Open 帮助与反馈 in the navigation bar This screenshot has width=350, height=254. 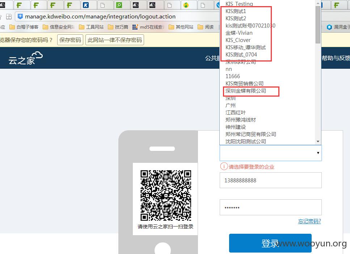(336, 58)
